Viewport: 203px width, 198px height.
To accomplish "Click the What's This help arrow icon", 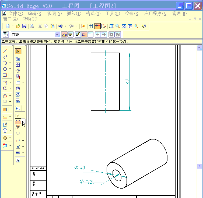I will coord(144,26).
